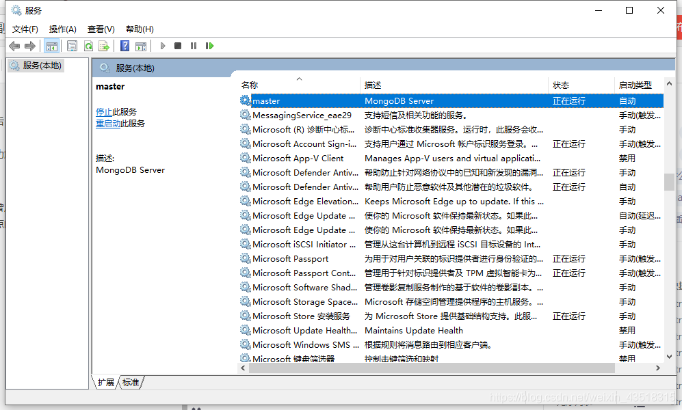Toggle the show/hide console tree icon
682x410 pixels.
[x=52, y=46]
